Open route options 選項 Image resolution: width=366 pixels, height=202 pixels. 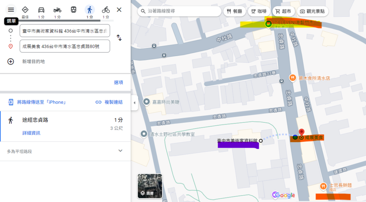(118, 82)
